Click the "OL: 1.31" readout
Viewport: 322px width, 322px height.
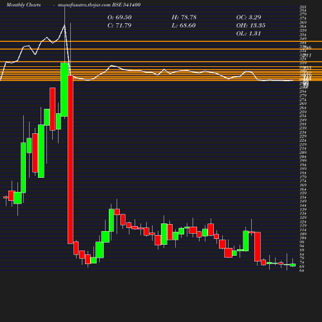[249, 33]
